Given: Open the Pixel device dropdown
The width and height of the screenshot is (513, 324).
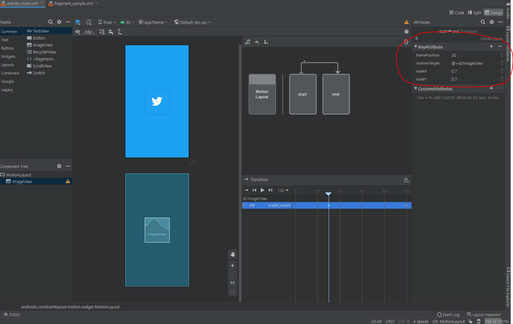Looking at the screenshot, I should pyautogui.click(x=107, y=22).
